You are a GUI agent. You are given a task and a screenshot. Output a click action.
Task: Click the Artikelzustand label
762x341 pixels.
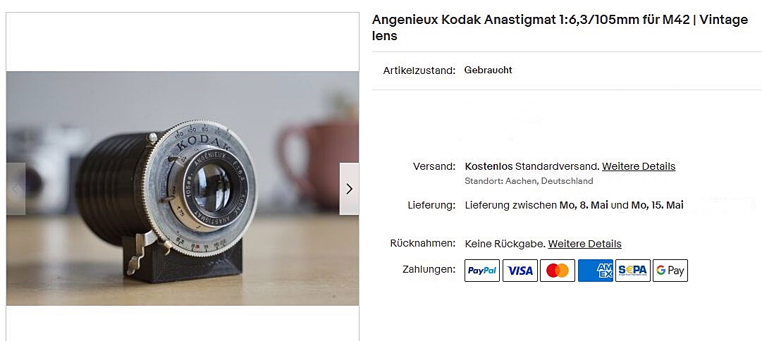pyautogui.click(x=419, y=70)
